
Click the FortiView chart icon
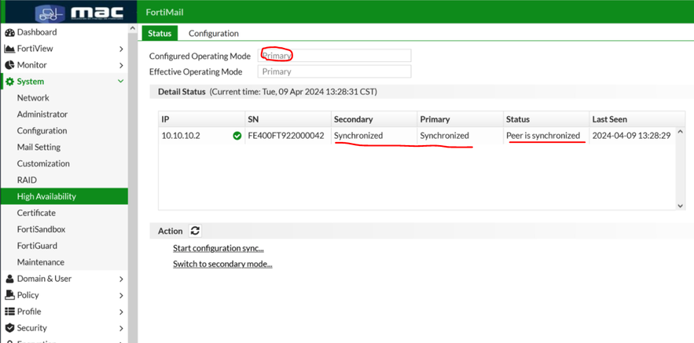point(9,49)
